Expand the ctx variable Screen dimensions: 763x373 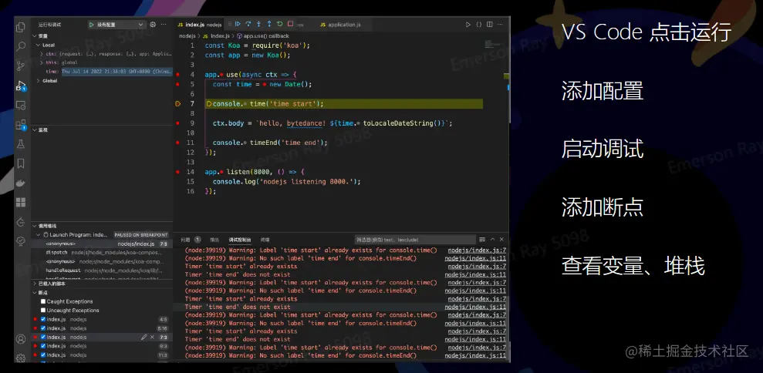[42, 54]
